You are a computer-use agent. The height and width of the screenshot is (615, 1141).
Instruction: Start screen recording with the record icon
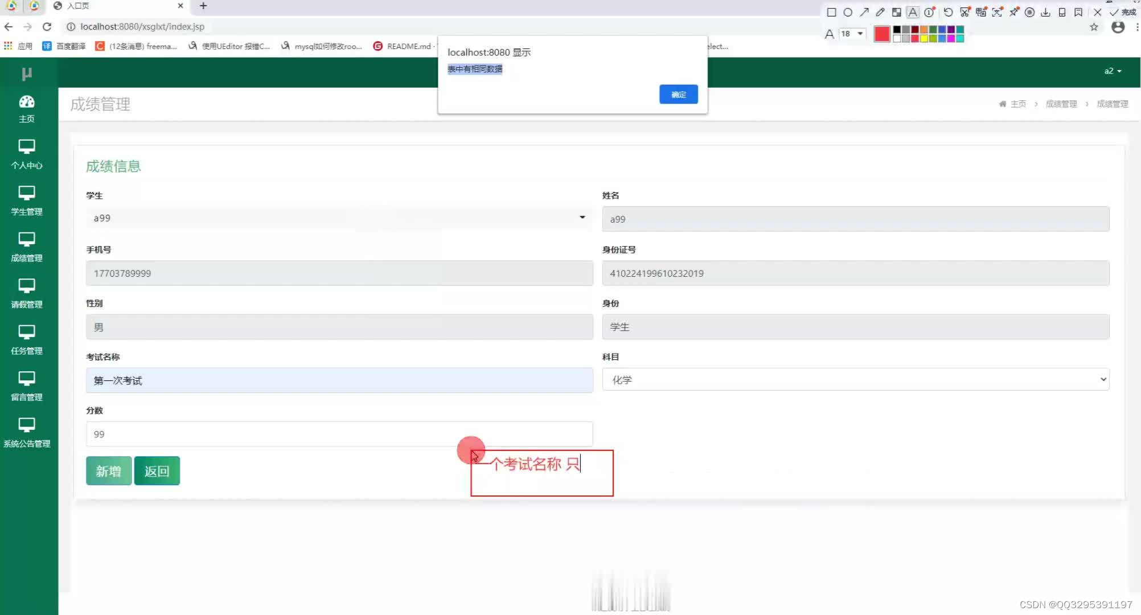pos(1029,12)
